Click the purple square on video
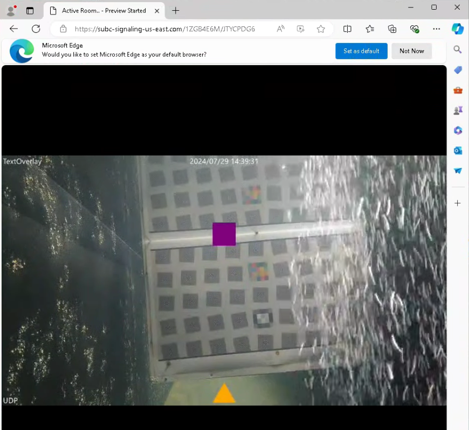This screenshot has height=430, width=469. click(x=224, y=234)
